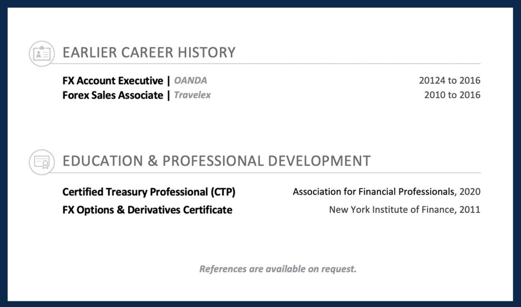Select the Education & Professional Development heading
Viewport: 521px width, 307px height.
coord(216,161)
